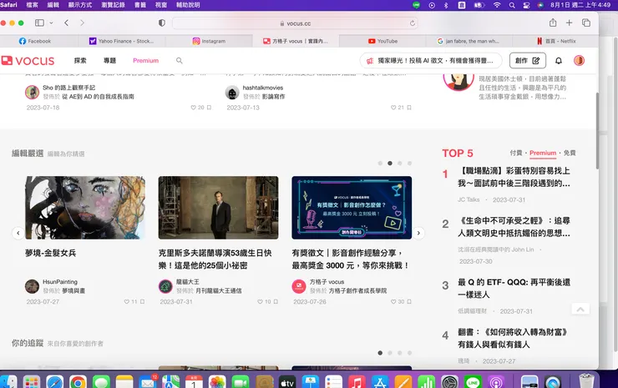Open the Premium navigation link
This screenshot has width=618, height=388.
pos(146,61)
